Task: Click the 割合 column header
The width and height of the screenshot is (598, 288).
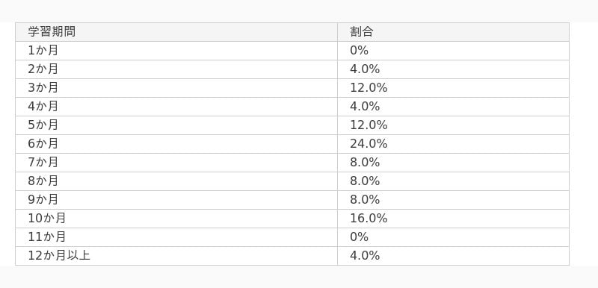Action: click(453, 32)
